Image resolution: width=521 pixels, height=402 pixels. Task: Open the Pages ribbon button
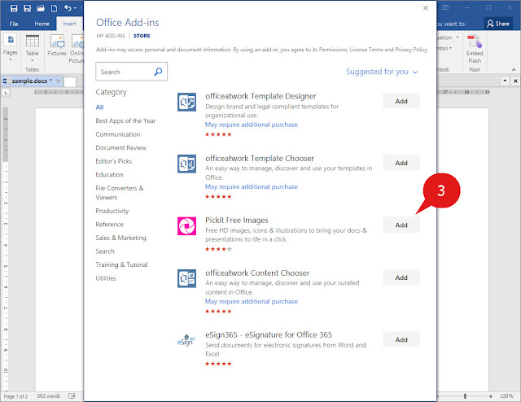click(11, 47)
